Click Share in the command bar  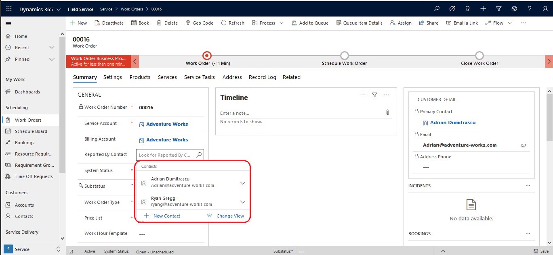click(x=429, y=23)
